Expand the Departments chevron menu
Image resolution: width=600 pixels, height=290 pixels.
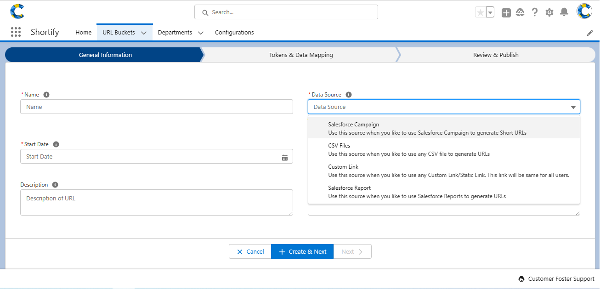pos(200,33)
